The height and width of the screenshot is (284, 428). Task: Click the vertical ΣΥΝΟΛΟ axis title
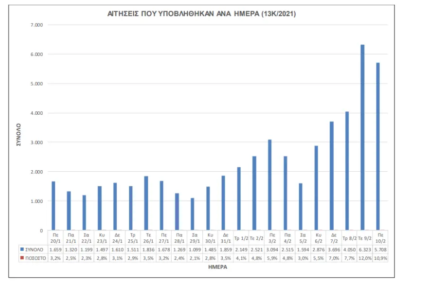[18, 135]
